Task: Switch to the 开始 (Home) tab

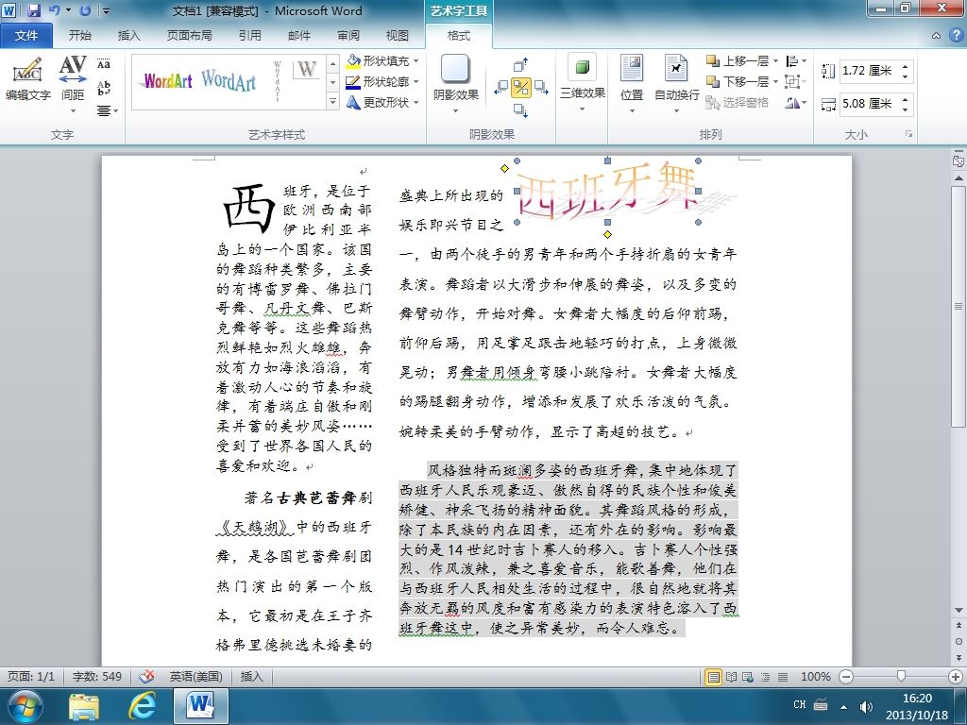Action: tap(79, 35)
